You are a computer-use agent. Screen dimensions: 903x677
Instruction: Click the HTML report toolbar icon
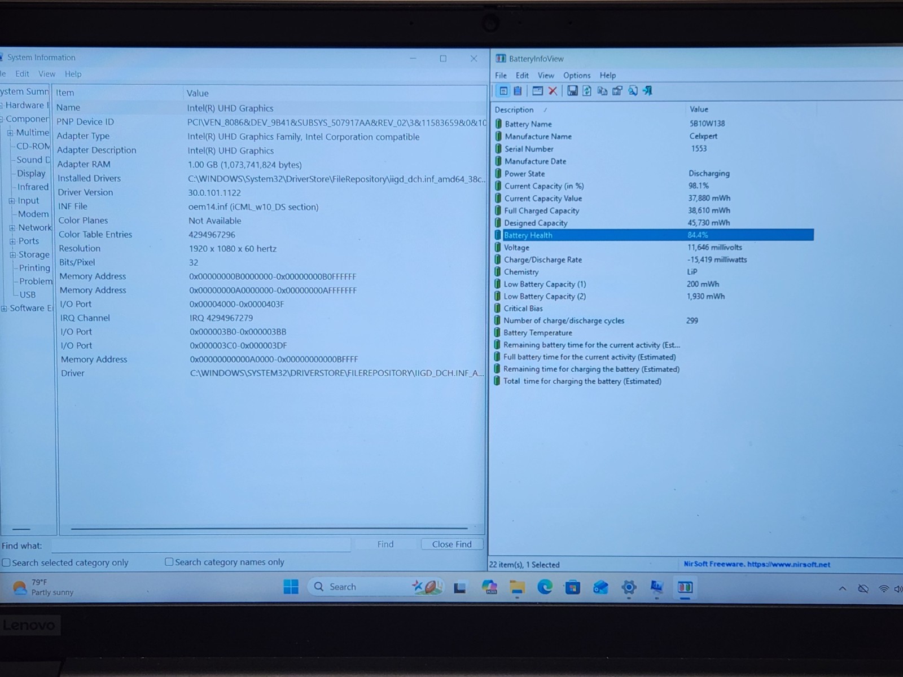[x=617, y=91]
